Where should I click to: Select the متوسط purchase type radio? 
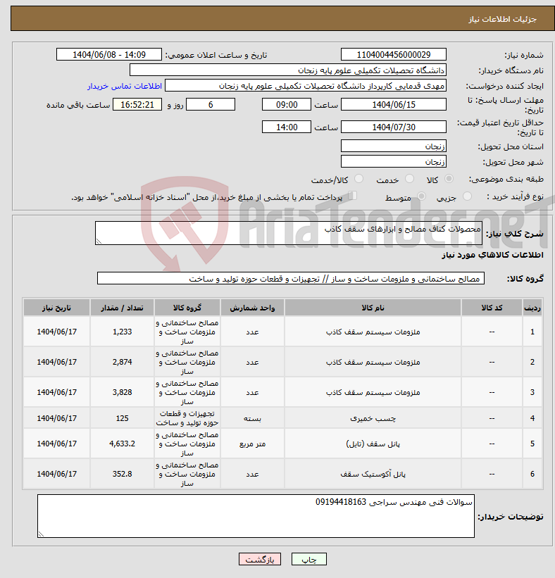[x=421, y=196]
